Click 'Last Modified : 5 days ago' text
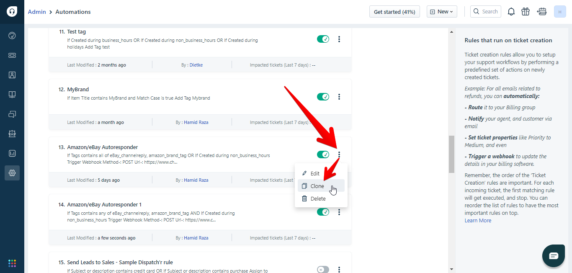Viewport: 572px width, 273px height. click(93, 180)
